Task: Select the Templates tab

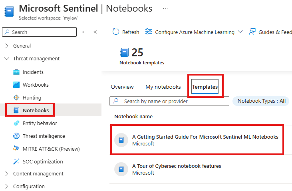Action: [x=205, y=87]
